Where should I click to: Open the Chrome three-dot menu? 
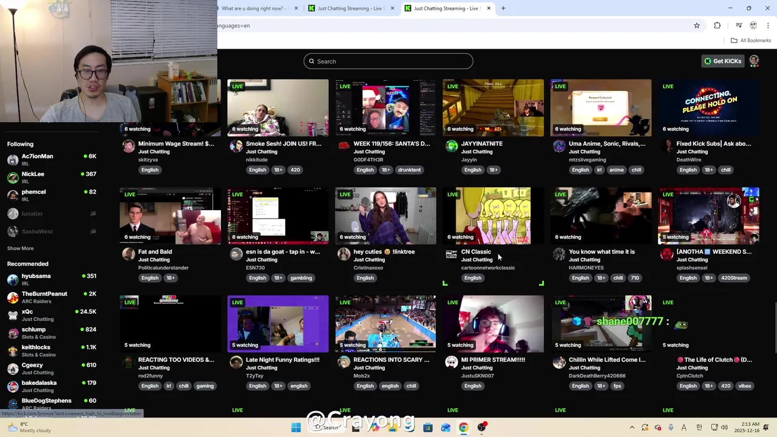click(x=768, y=25)
